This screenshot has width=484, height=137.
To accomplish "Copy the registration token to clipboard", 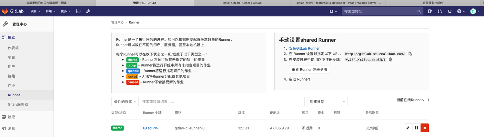I will (x=390, y=60).
